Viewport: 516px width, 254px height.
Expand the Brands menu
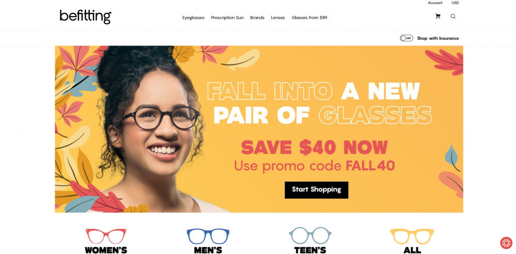tap(257, 18)
